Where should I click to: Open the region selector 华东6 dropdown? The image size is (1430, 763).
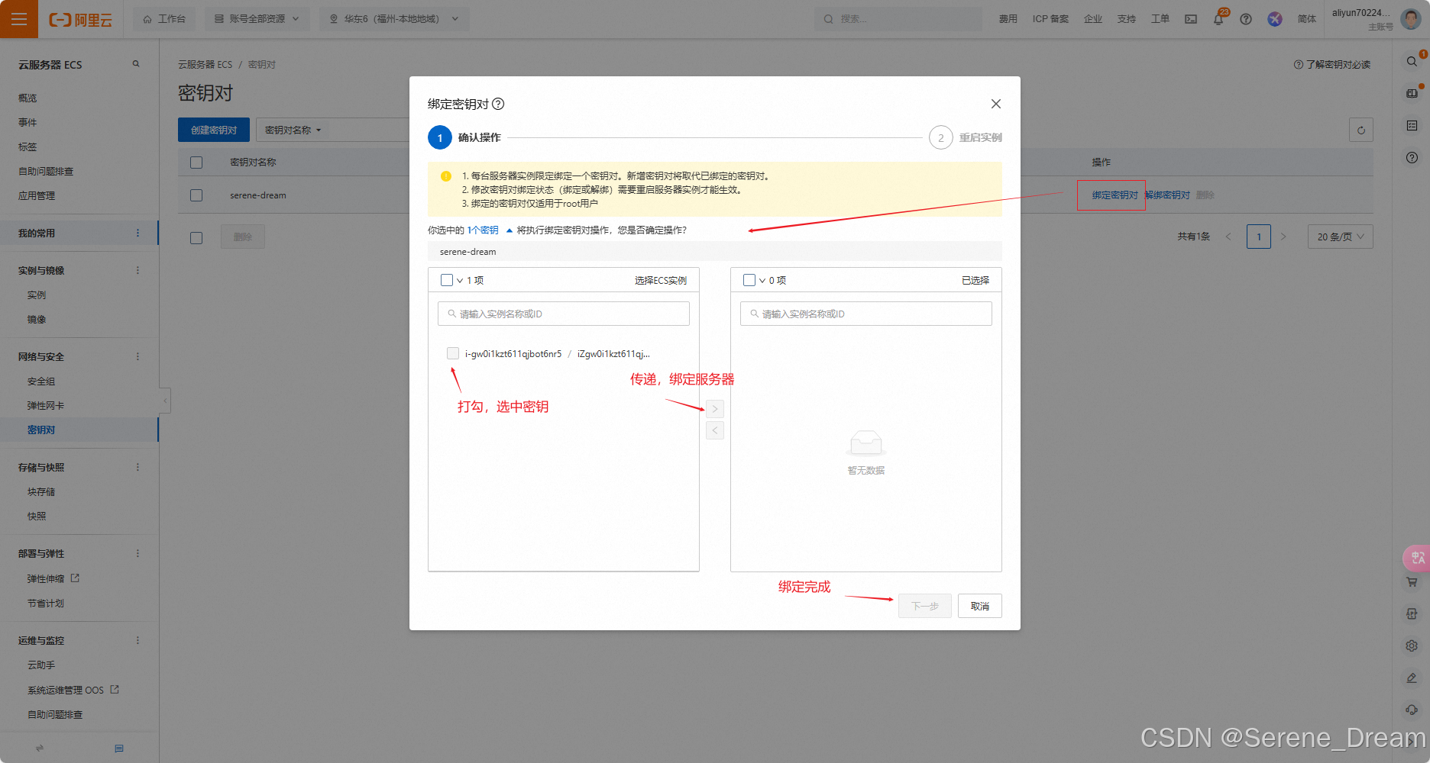point(394,19)
